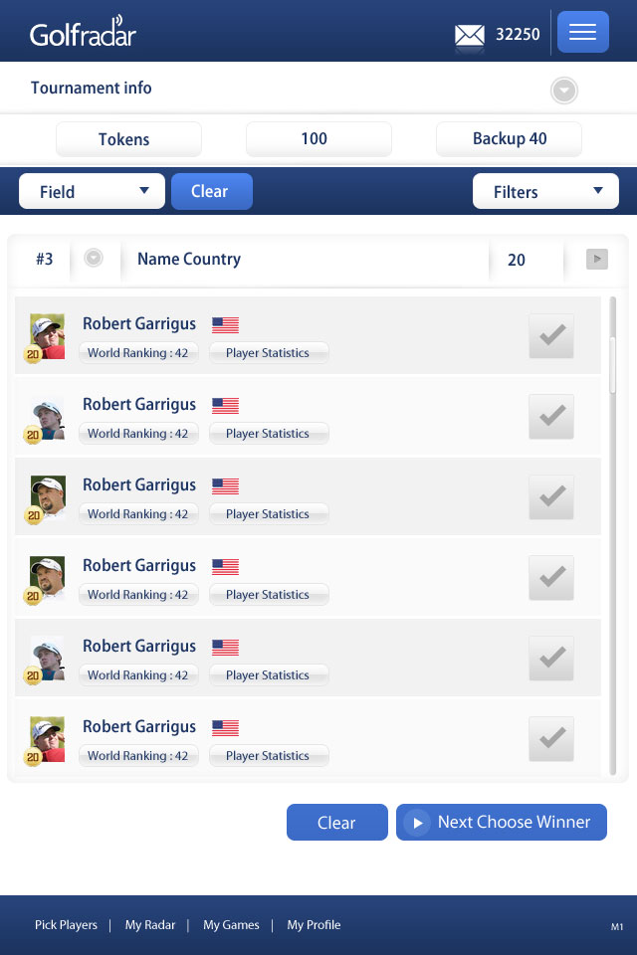The height and width of the screenshot is (955, 637).
Task: Tick the fourth player's checkbox
Action: [551, 577]
